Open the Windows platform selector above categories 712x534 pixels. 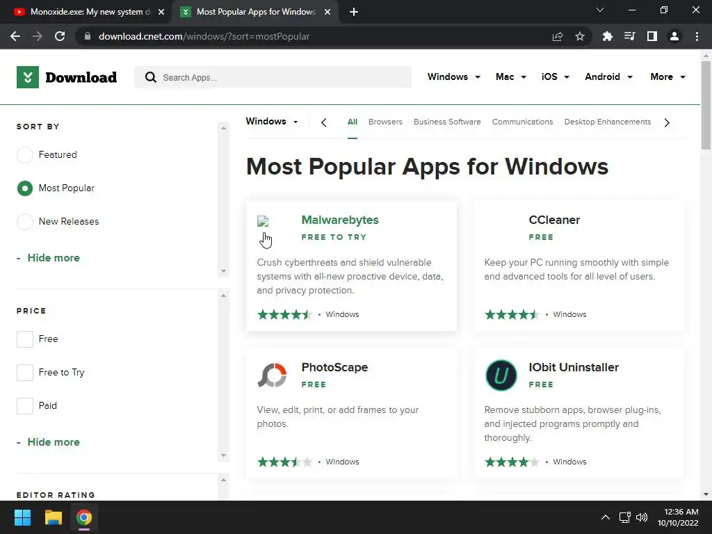272,121
